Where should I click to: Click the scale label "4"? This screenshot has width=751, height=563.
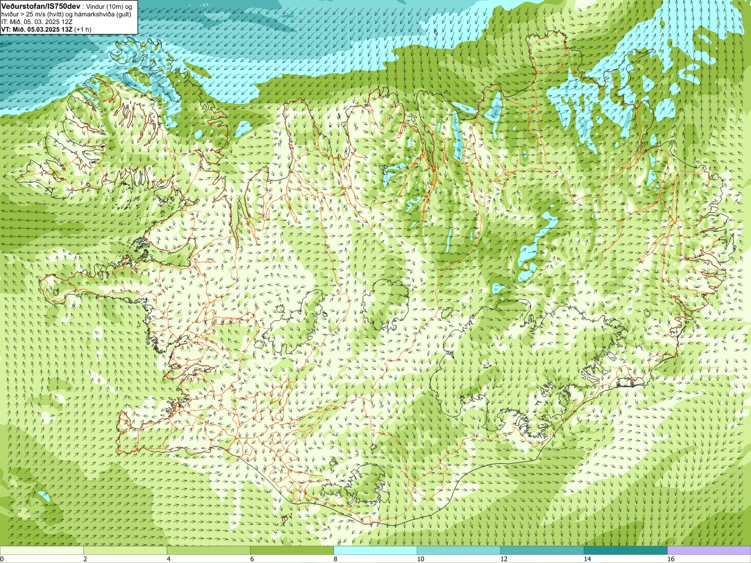pyautogui.click(x=168, y=559)
